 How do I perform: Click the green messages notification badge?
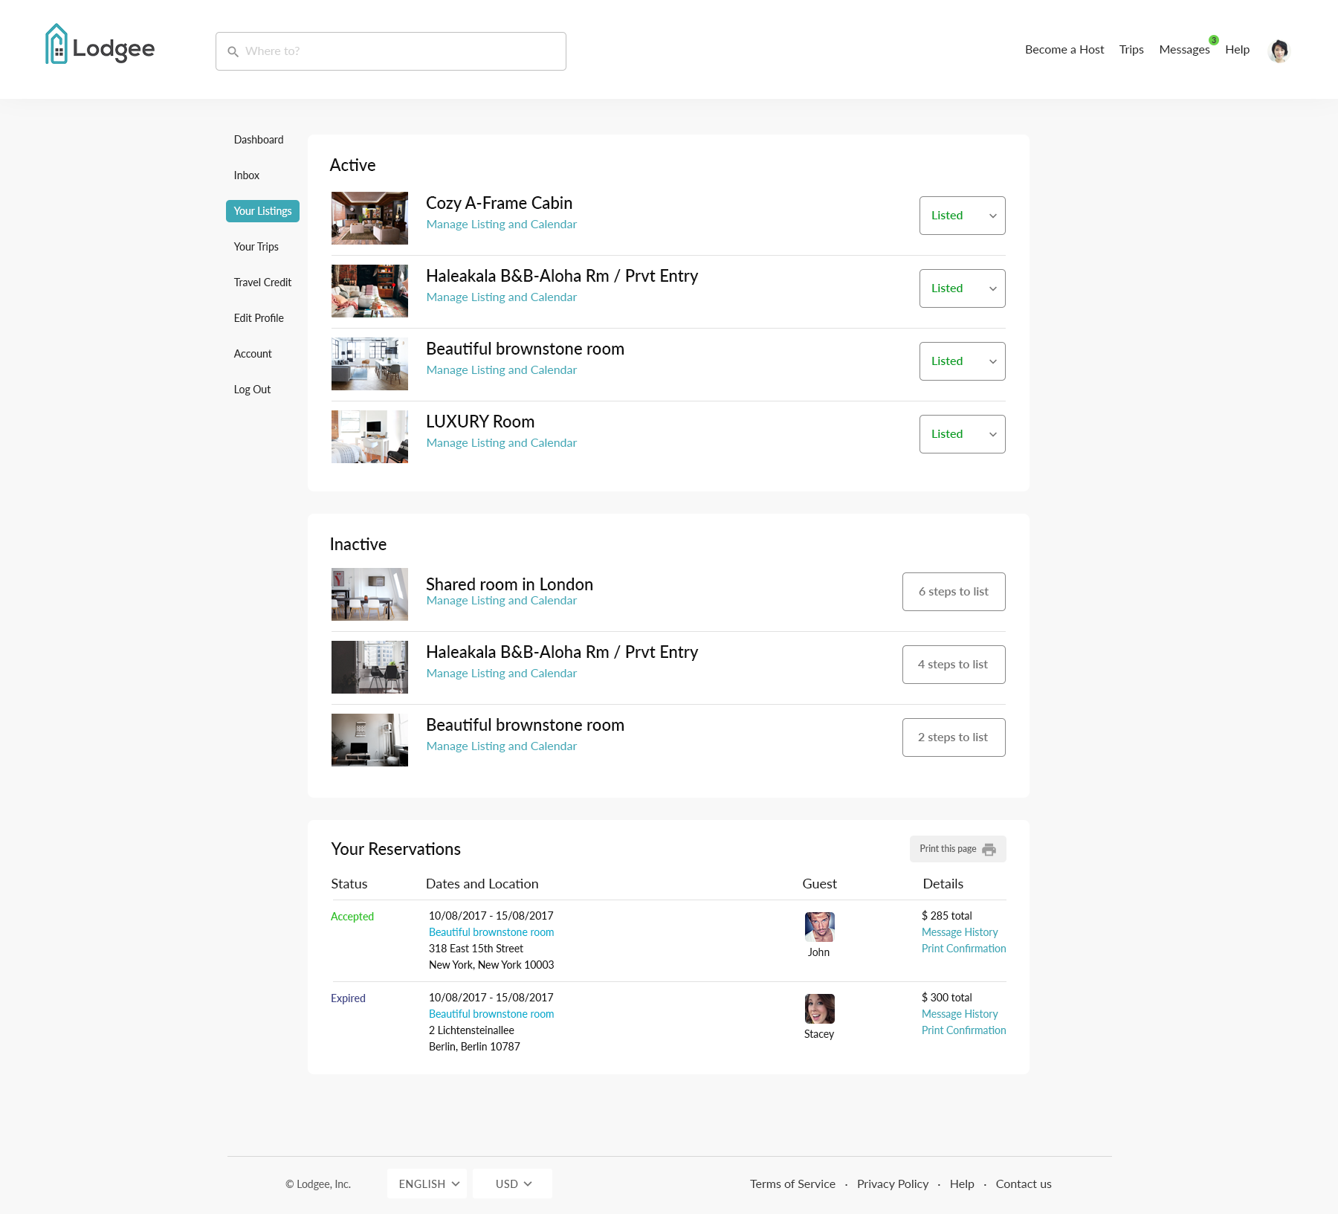pos(1213,40)
